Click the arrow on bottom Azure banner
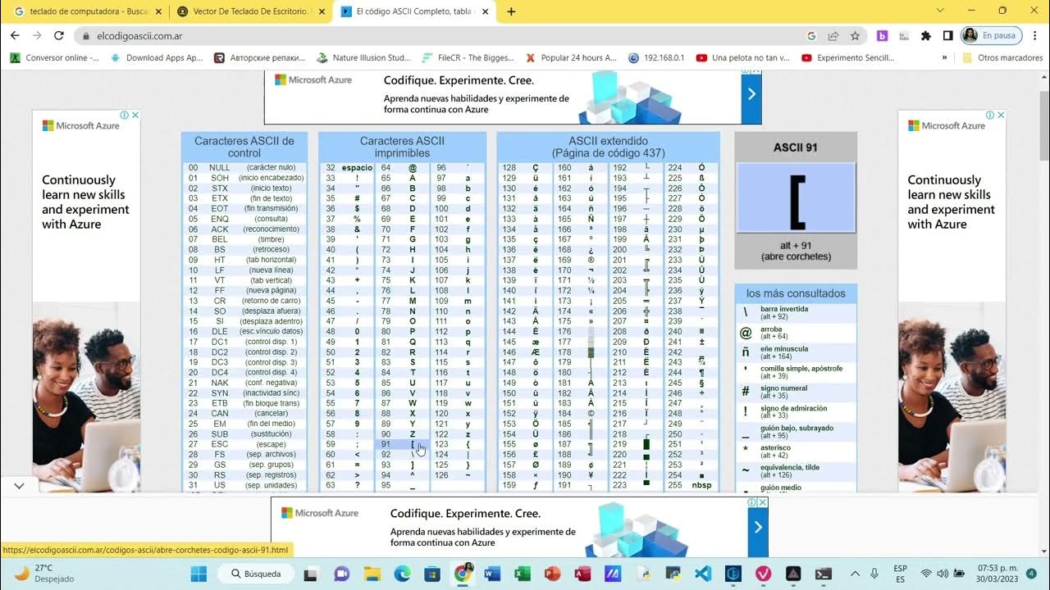This screenshot has width=1050, height=590. tap(758, 527)
